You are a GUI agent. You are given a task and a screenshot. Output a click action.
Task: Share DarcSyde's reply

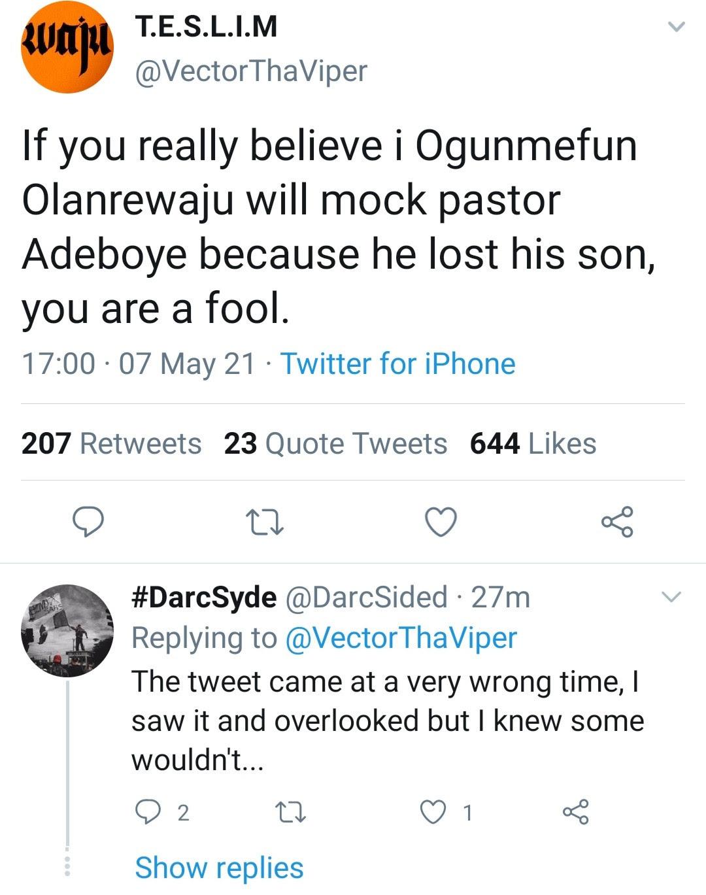coord(575,812)
